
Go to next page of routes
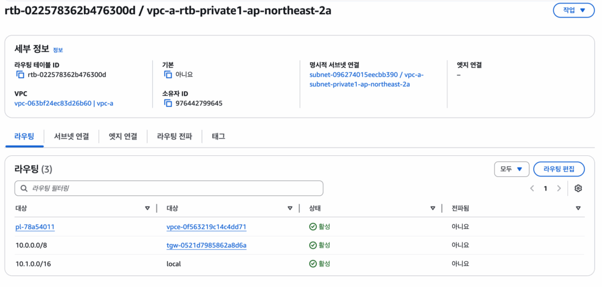(x=558, y=188)
